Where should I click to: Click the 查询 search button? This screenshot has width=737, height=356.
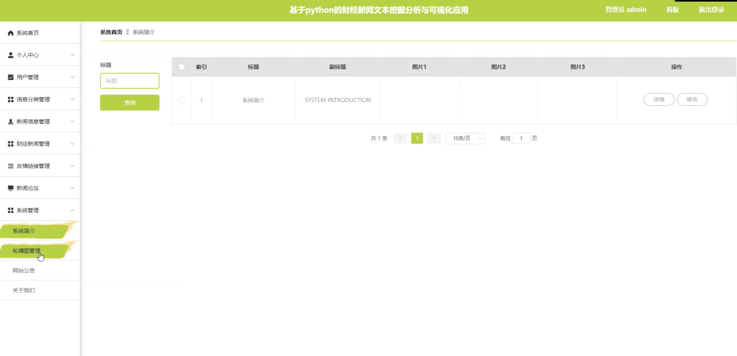pos(130,103)
